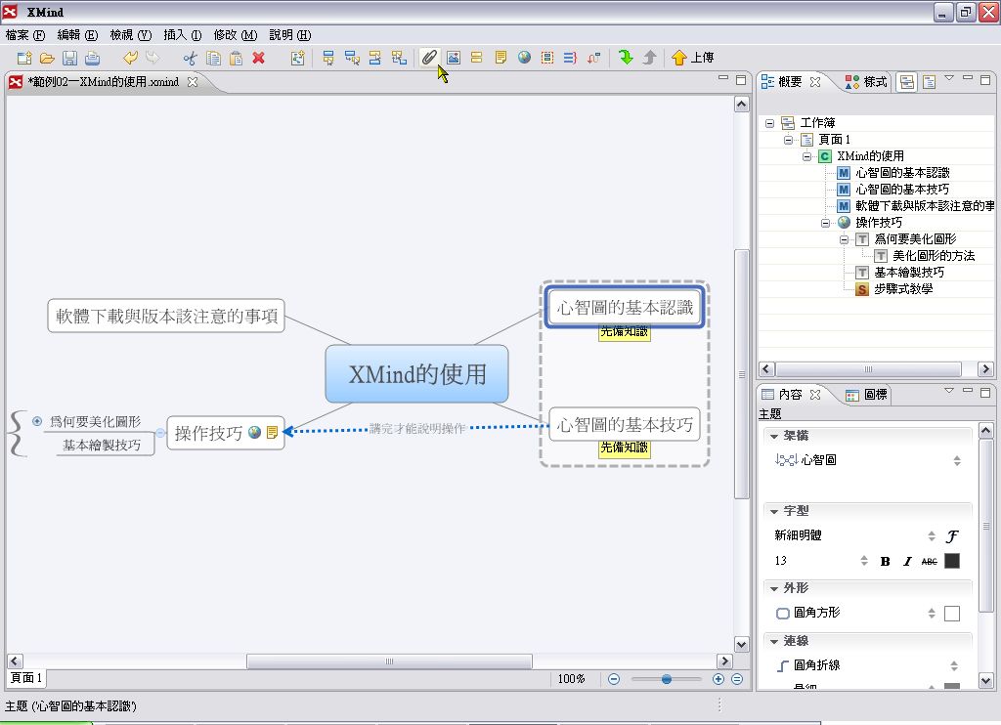Click the green Drill down arrow icon
This screenshot has height=725, width=1001.
tap(626, 58)
